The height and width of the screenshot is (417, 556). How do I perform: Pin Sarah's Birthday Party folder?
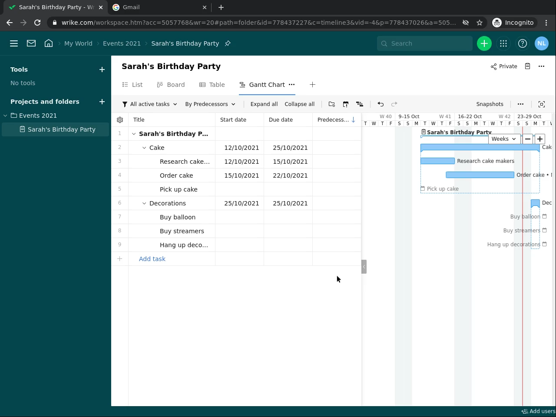[228, 43]
